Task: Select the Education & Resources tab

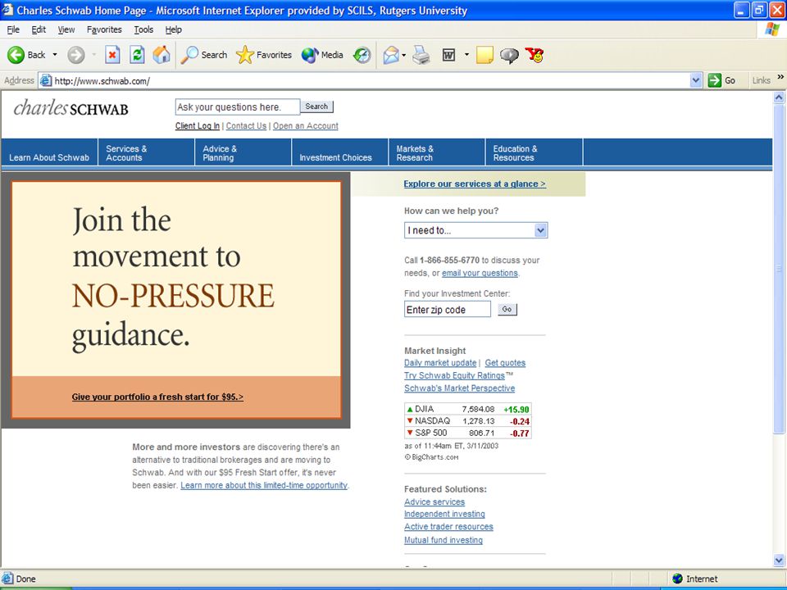Action: coord(534,152)
